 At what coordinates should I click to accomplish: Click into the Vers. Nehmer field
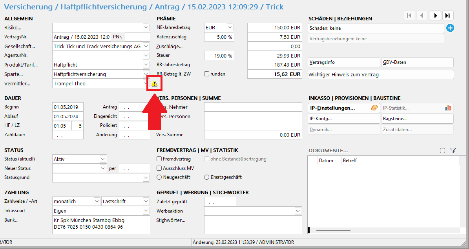pos(253,107)
